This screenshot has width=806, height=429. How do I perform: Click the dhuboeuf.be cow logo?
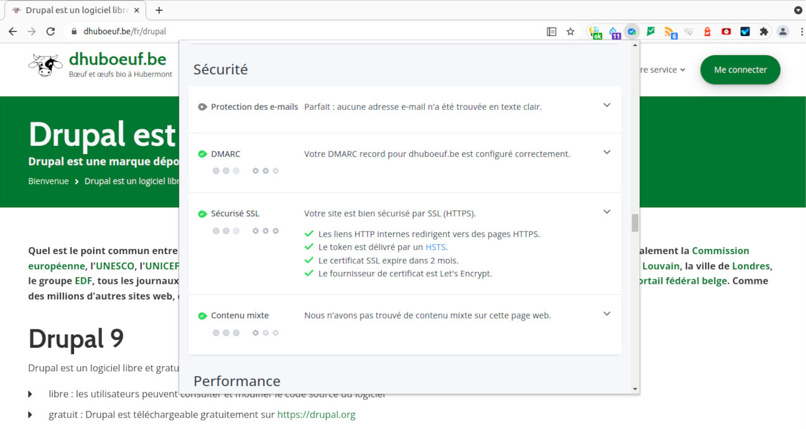click(x=45, y=65)
